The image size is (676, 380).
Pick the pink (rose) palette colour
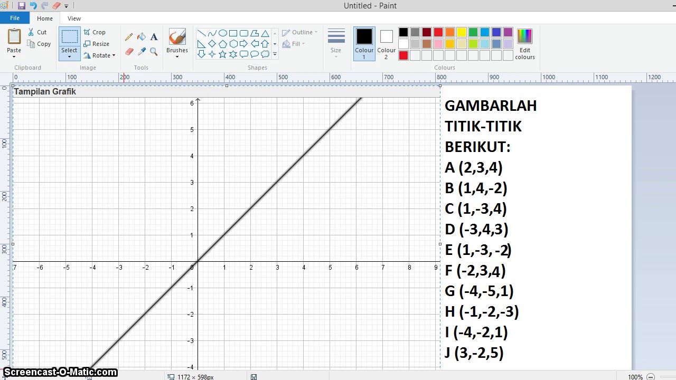click(438, 44)
